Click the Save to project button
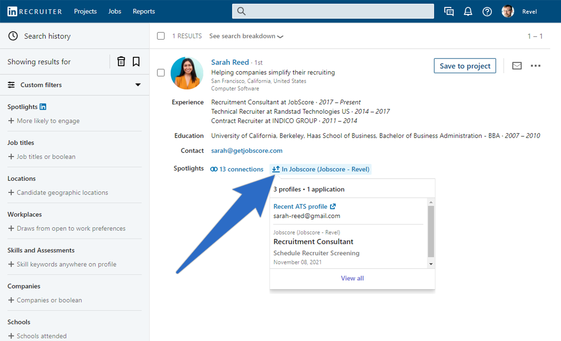Image resolution: width=561 pixels, height=341 pixels. point(465,66)
